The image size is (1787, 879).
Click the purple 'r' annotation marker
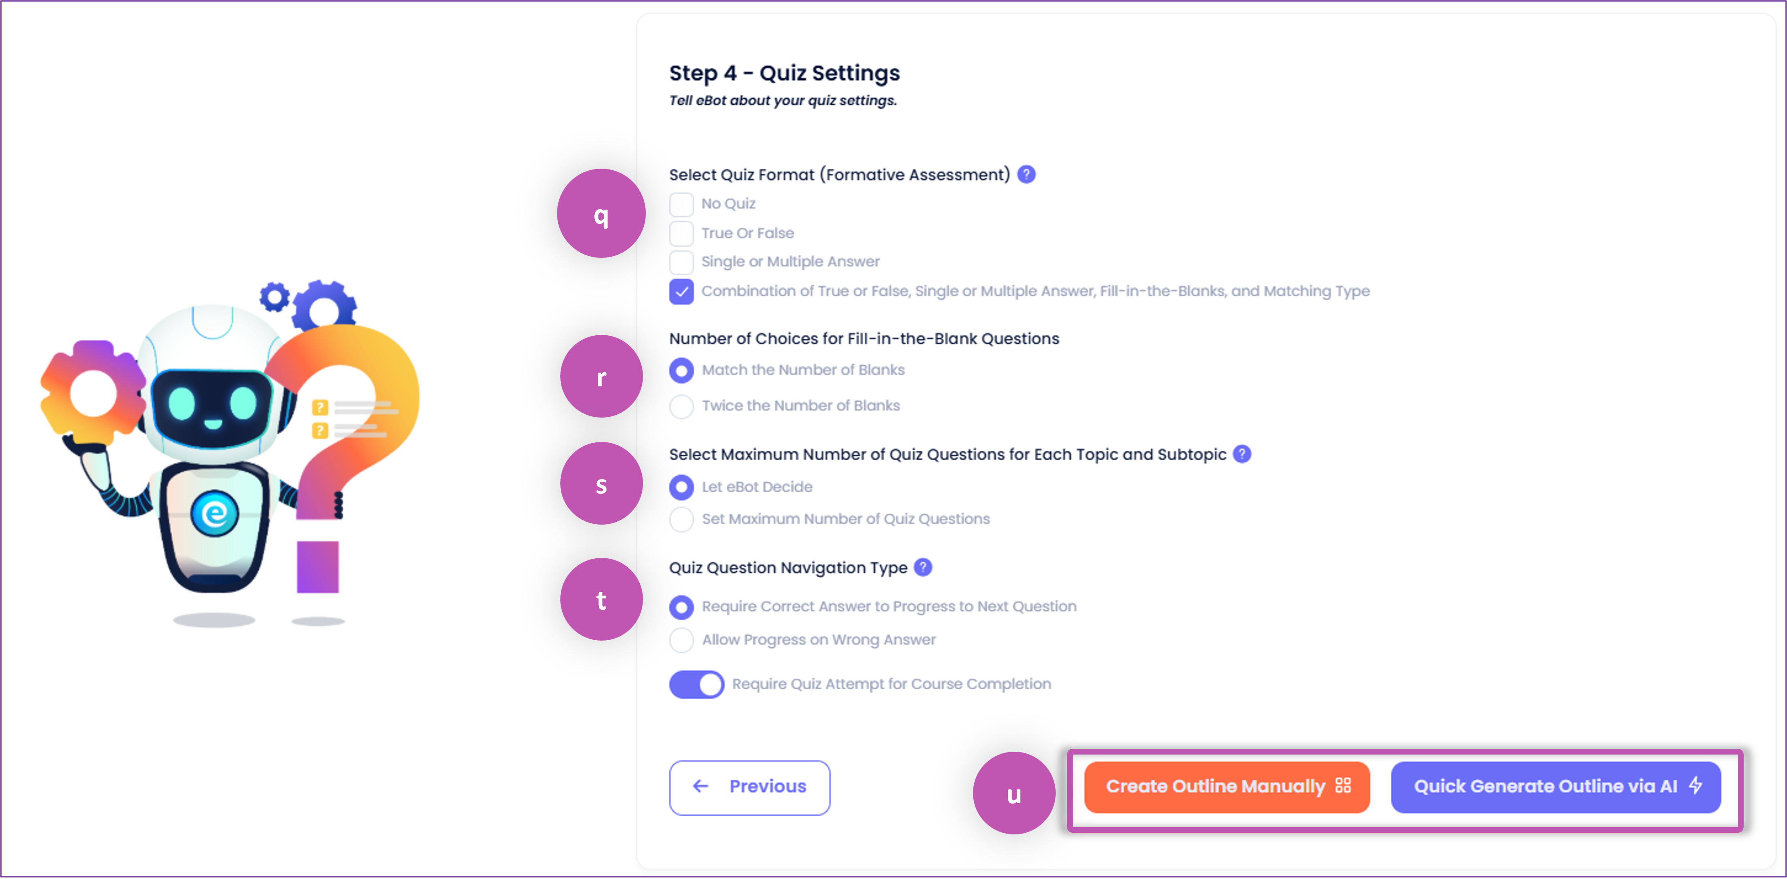click(601, 377)
